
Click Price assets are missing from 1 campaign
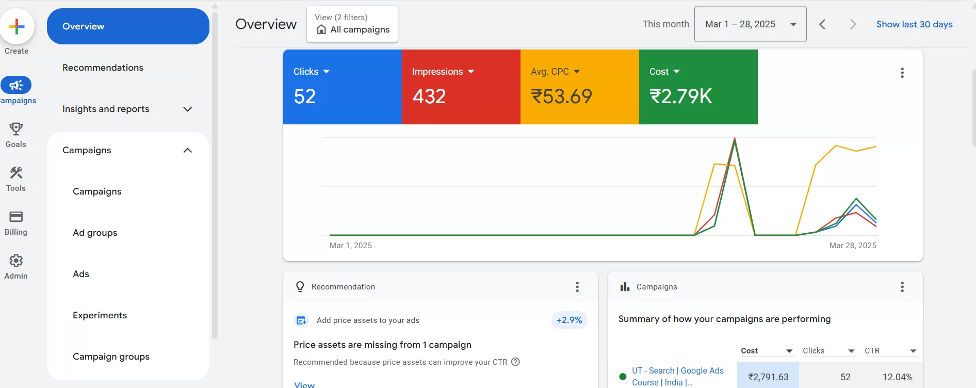[382, 345]
